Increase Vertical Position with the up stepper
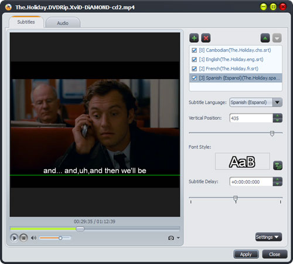Image resolution: width=293 pixels, height=264 pixels. [x=277, y=116]
